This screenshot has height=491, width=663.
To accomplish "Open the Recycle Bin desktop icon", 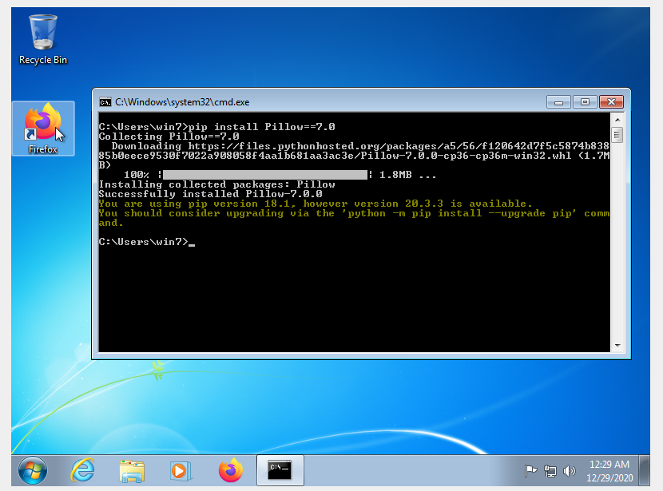I will click(x=42, y=40).
